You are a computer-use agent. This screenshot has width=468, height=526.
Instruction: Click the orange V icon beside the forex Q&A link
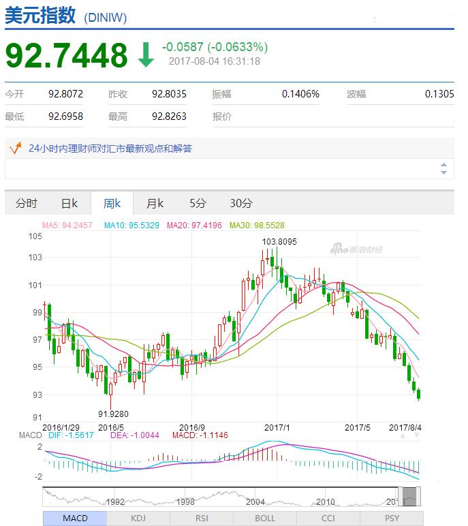(14, 148)
